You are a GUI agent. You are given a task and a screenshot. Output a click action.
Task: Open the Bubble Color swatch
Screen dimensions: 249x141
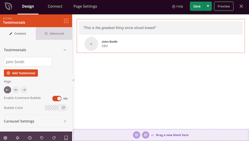(52, 108)
